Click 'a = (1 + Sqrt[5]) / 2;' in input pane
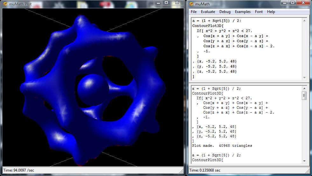 pyautogui.click(x=217, y=21)
